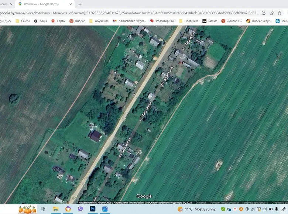Open the volume control in tray
The height and width of the screenshot is (214, 288).
[265, 209]
